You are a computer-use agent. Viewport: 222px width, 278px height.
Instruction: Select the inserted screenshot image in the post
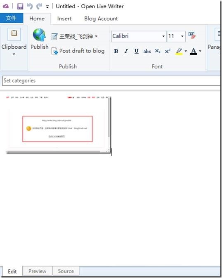click(x=58, y=125)
